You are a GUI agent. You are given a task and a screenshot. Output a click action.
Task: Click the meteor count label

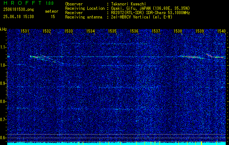(x=52, y=11)
